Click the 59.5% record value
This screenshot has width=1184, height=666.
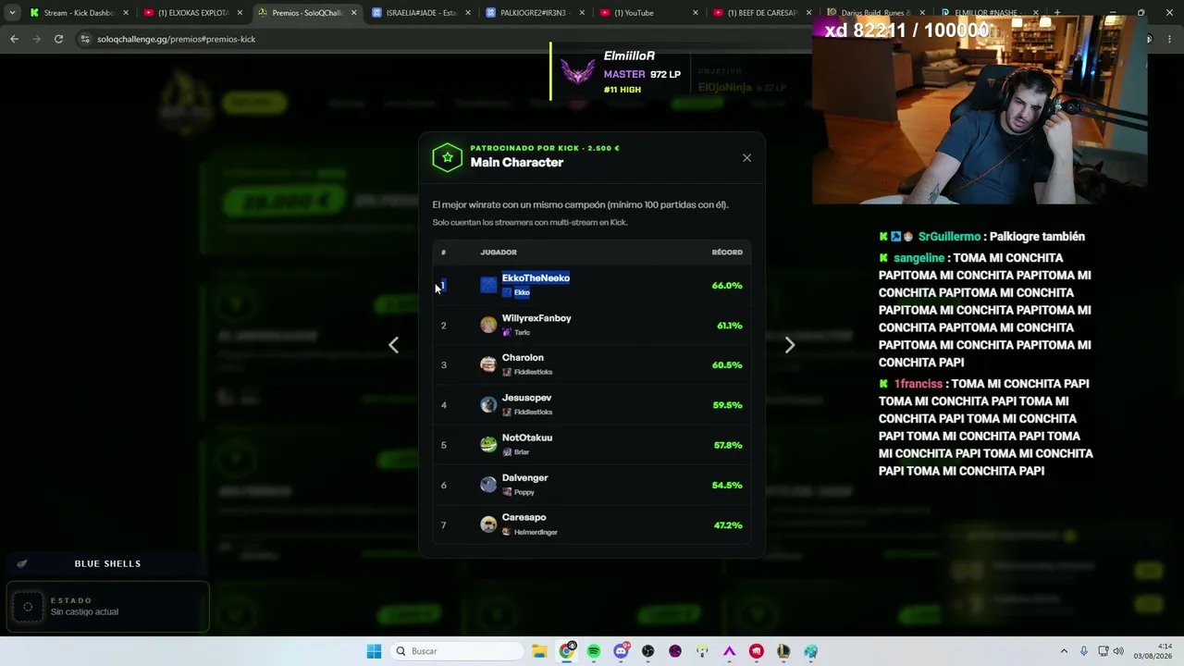pyautogui.click(x=727, y=405)
